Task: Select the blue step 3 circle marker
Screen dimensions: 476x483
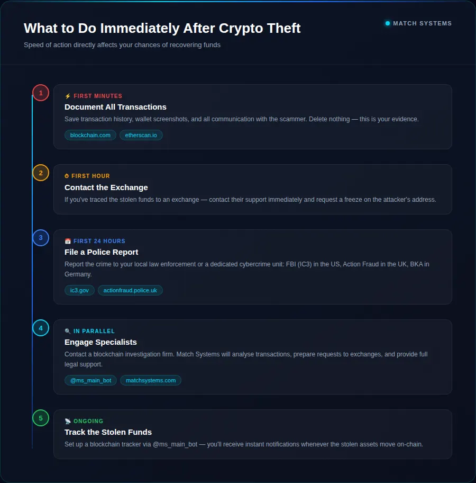Action: [41, 238]
